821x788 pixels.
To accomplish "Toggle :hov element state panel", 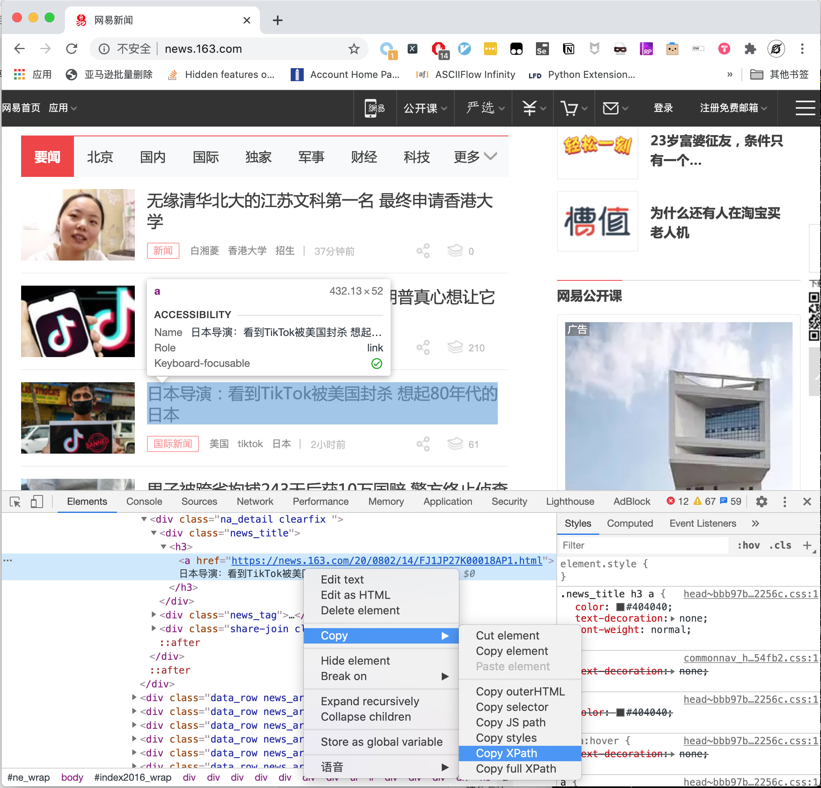I will click(749, 545).
